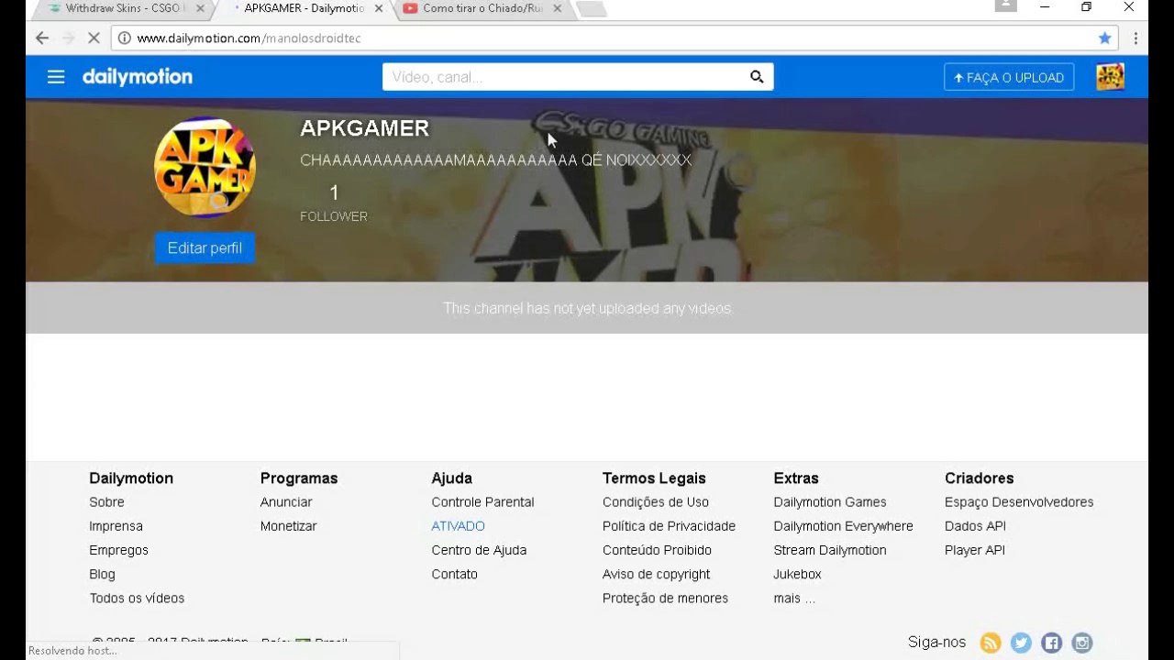Open Dailymotion's Twitter page icon
Image resolution: width=1174 pixels, height=660 pixels.
coord(1021,643)
